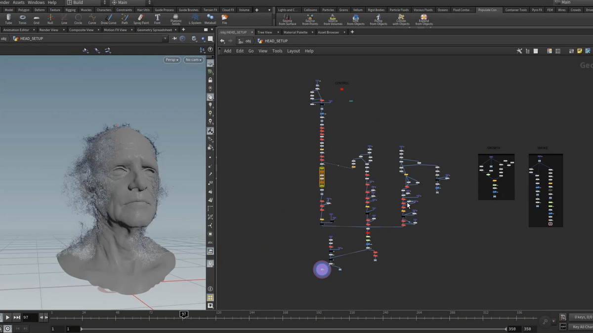Click Collide with Objects tool
The image size is (593, 333).
pos(401,20)
